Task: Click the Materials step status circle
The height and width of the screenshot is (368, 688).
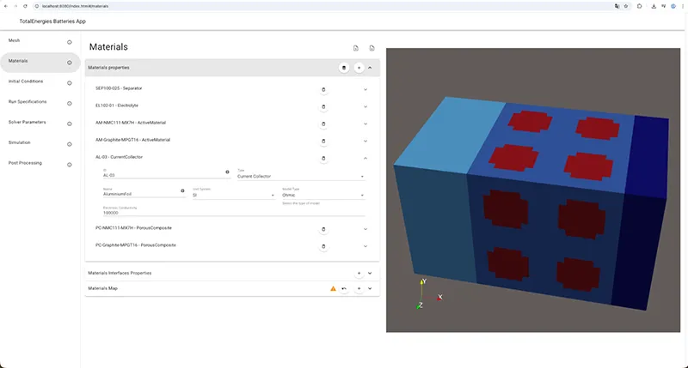Action: coord(70,63)
